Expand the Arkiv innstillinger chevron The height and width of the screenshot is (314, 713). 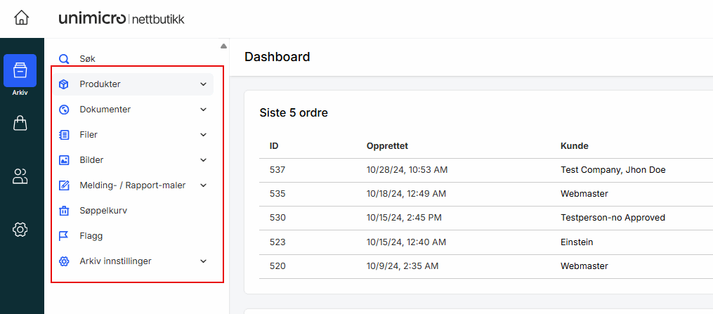click(203, 261)
